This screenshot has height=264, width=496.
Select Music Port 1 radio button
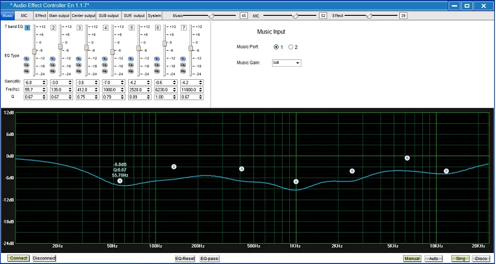[x=276, y=47]
